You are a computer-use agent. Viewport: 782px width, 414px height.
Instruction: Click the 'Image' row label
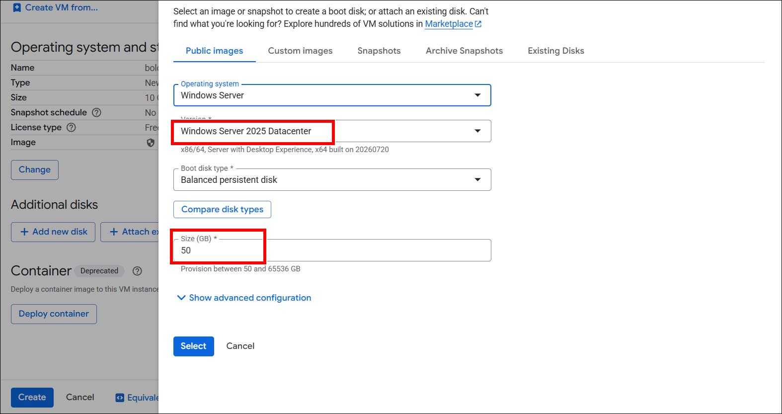coord(23,142)
